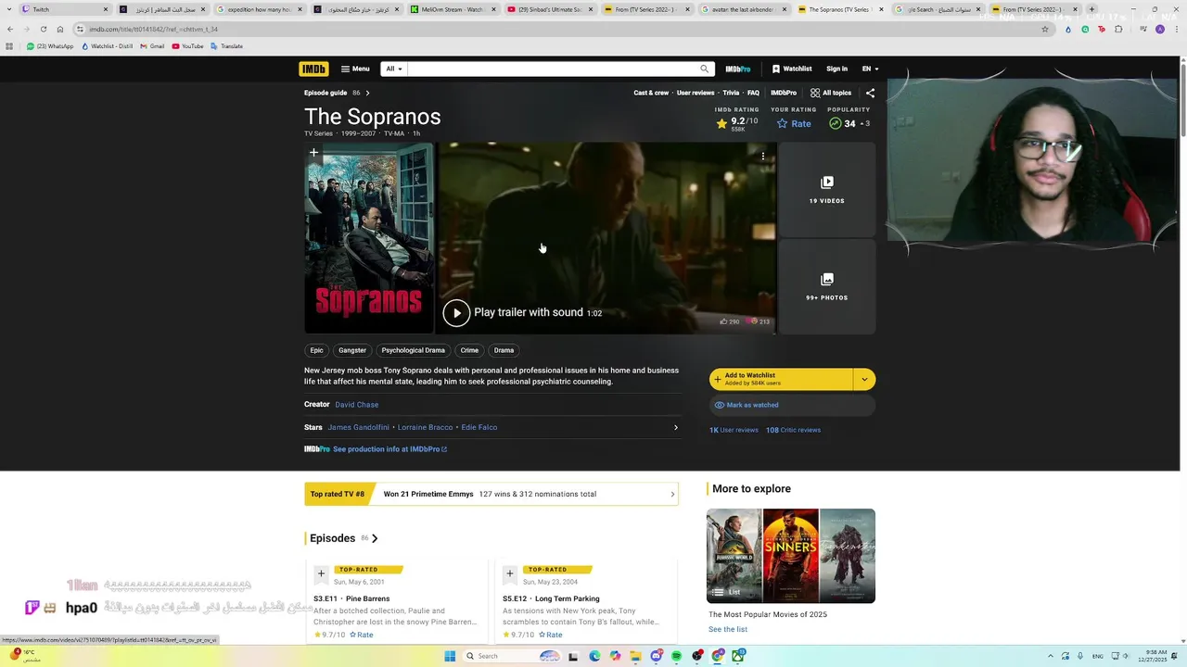Open the trailer three-dot options menu
Screen dimensions: 1187x667
click(763, 157)
